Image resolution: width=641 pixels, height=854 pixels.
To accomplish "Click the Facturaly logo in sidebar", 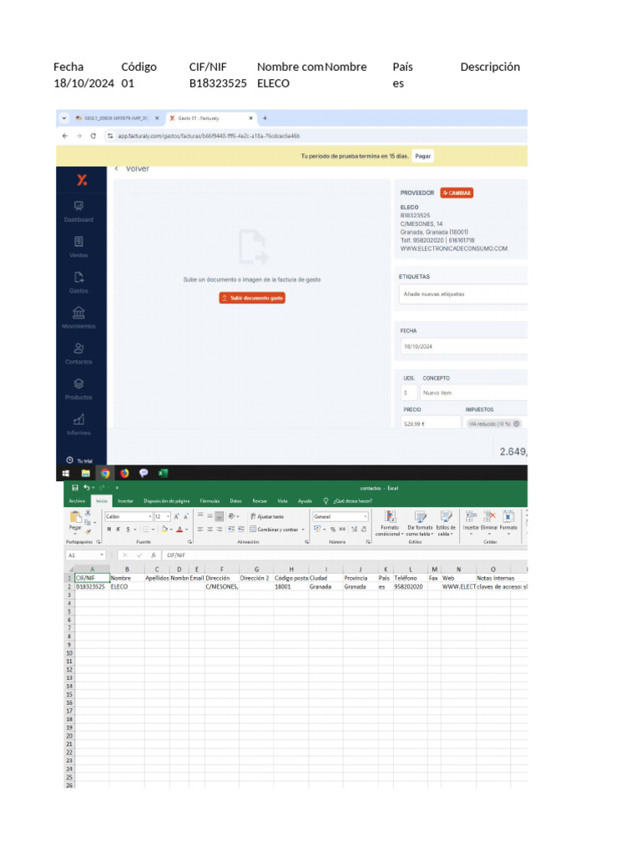I will [82, 180].
